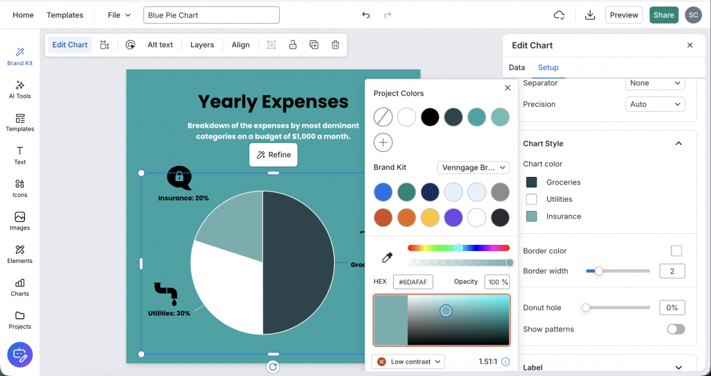Open Templates in top navigation
This screenshot has width=711, height=376.
point(65,15)
